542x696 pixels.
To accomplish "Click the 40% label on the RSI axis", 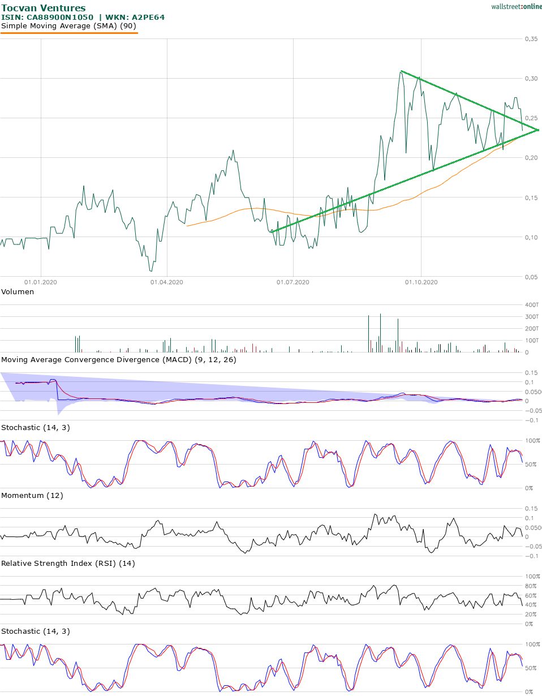I will point(531,605).
